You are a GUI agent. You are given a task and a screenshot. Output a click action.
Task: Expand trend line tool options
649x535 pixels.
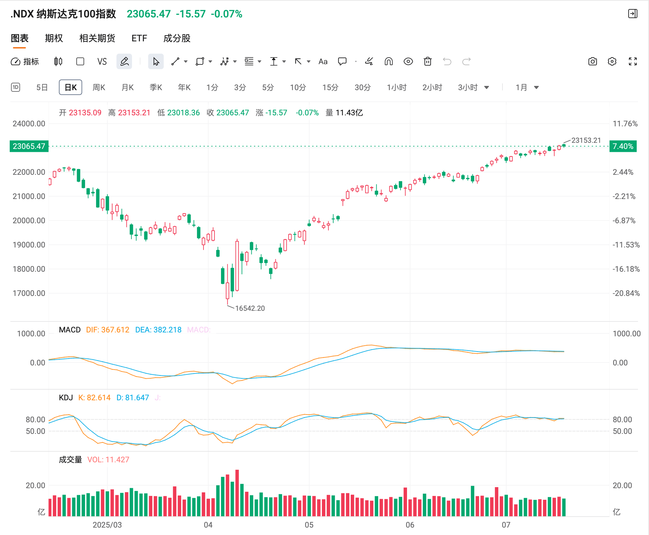(x=186, y=61)
